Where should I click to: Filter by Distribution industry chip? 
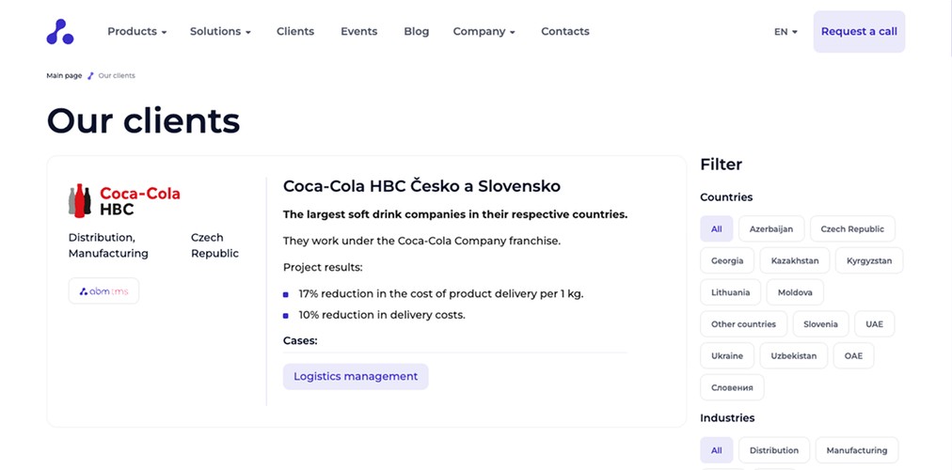point(774,450)
